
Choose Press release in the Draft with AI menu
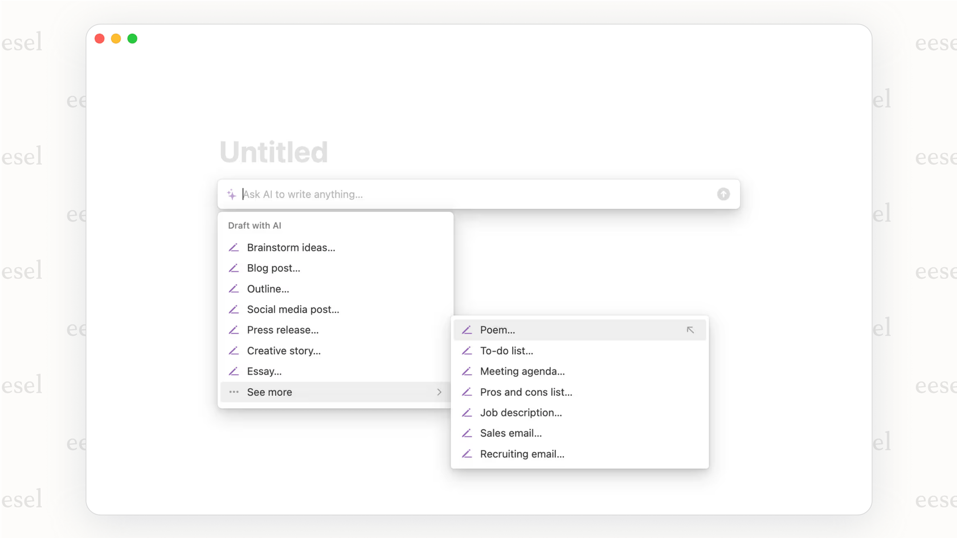point(283,330)
